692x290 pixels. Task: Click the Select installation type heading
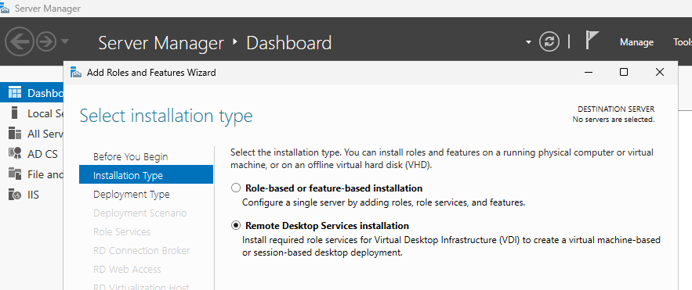pyautogui.click(x=166, y=116)
